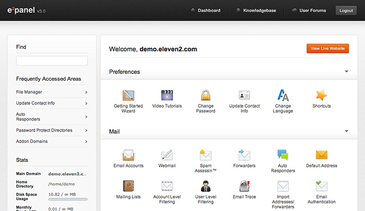Click the disk space usage bar
365x211 pixels.
[68, 200]
